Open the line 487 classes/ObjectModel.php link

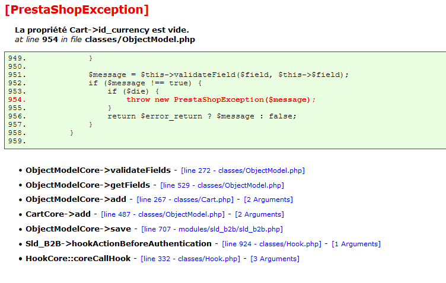click(x=163, y=214)
